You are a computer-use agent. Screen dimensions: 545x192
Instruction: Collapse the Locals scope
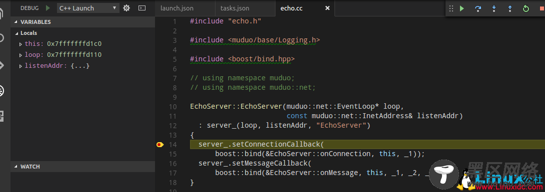click(16, 33)
